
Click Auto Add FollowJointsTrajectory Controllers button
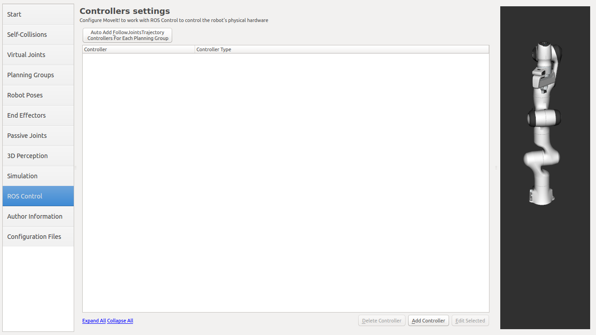(127, 35)
